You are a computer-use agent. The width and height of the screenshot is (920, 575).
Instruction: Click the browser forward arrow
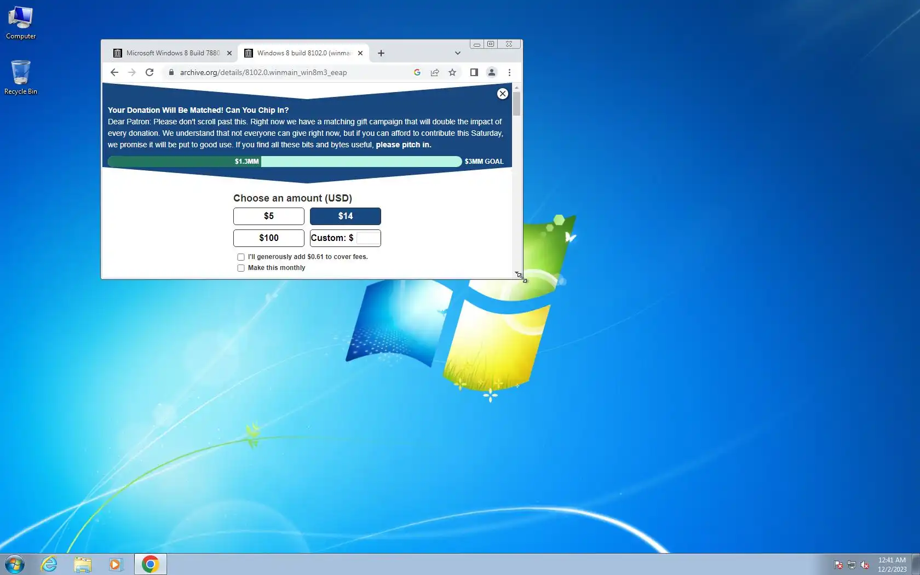coord(132,72)
